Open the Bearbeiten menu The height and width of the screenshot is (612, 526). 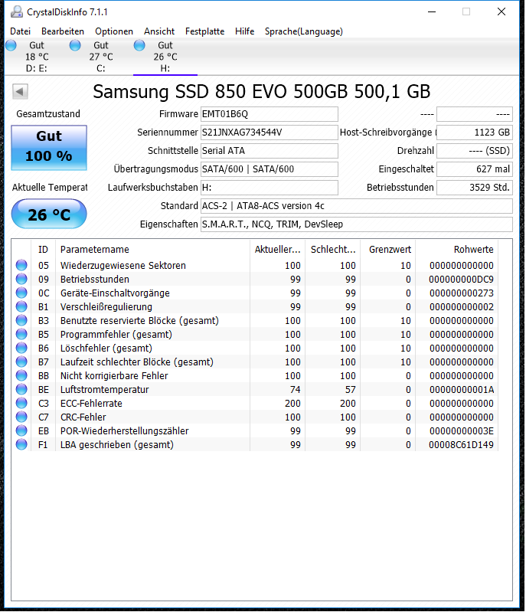point(63,31)
